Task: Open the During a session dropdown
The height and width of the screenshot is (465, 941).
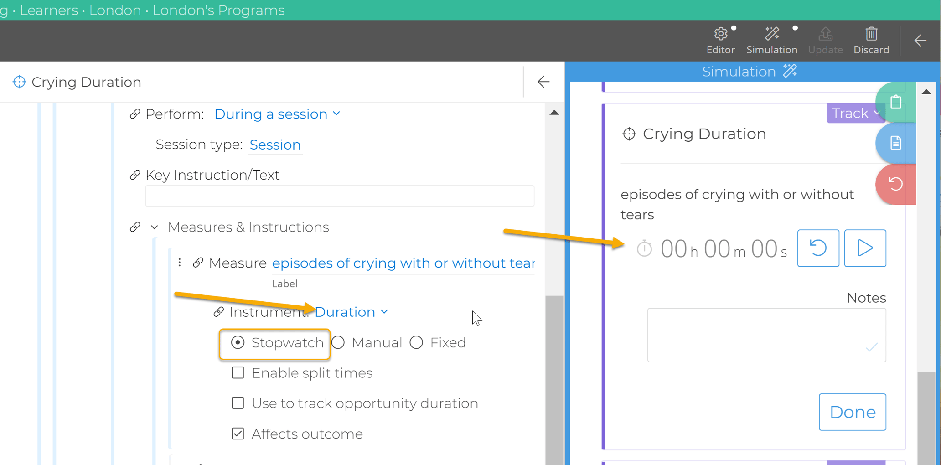Action: (x=277, y=114)
